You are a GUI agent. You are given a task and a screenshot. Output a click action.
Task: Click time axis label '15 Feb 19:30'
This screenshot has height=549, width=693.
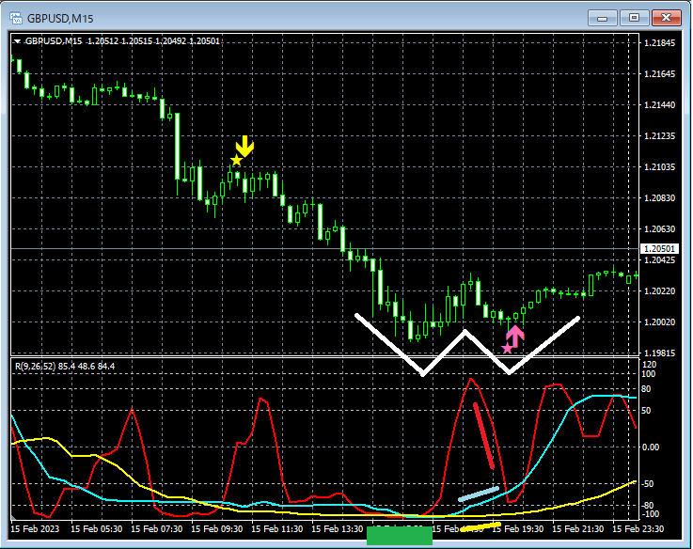click(517, 528)
